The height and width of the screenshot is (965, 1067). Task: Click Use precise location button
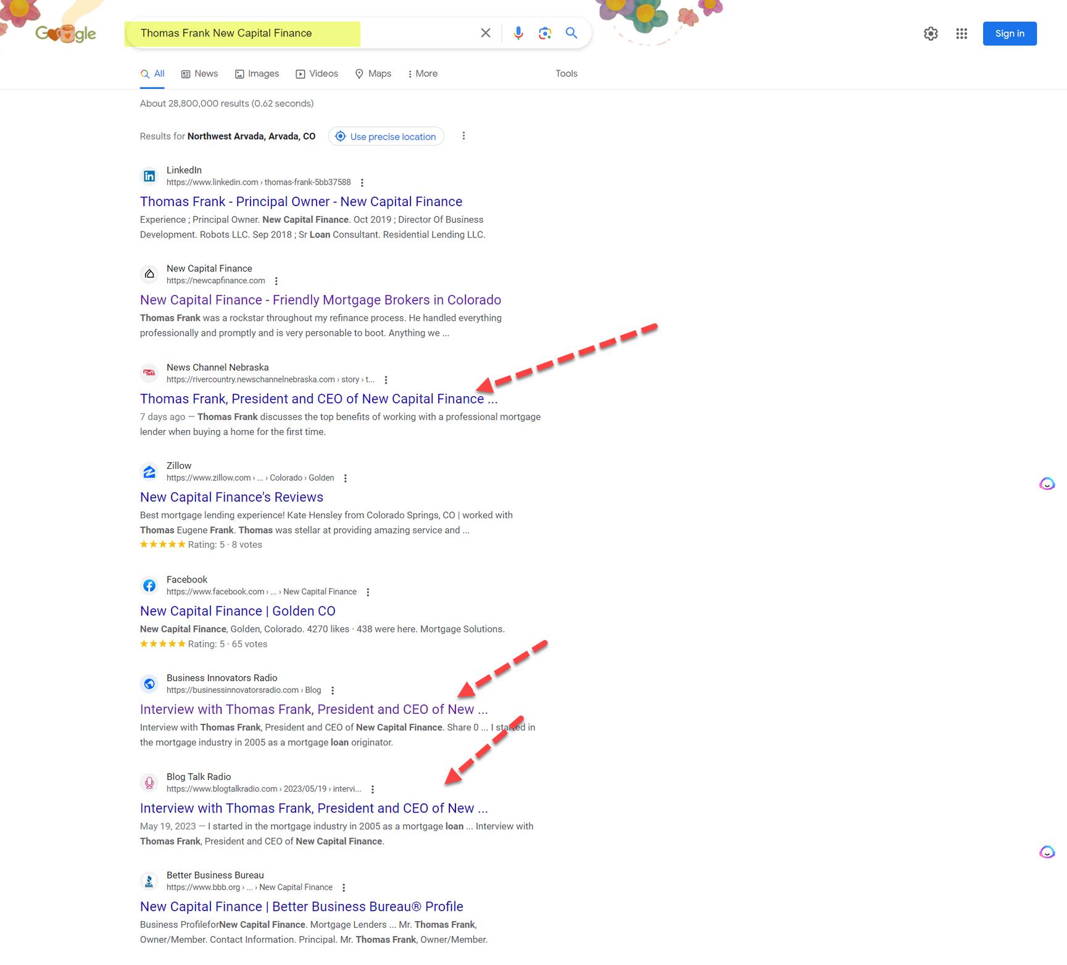coord(386,136)
